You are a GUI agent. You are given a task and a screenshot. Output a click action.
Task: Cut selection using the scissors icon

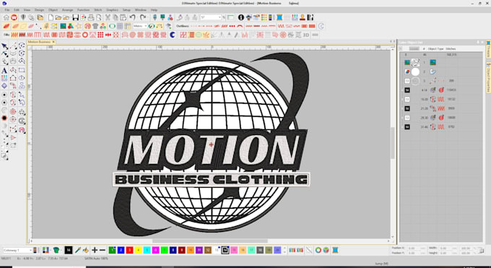108,17
